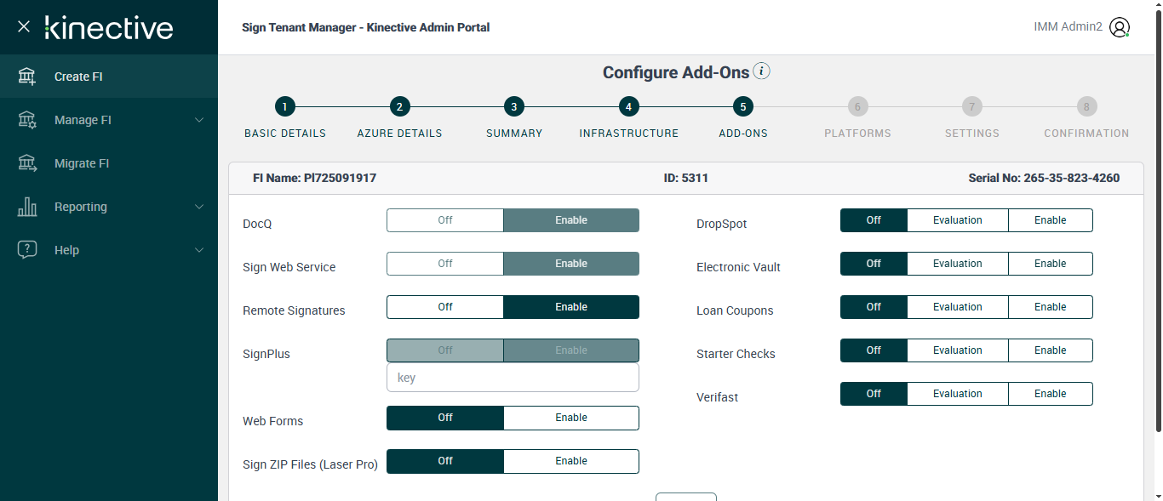Open Create FI menu item
Viewport: 1163px width, 501px height.
click(109, 77)
